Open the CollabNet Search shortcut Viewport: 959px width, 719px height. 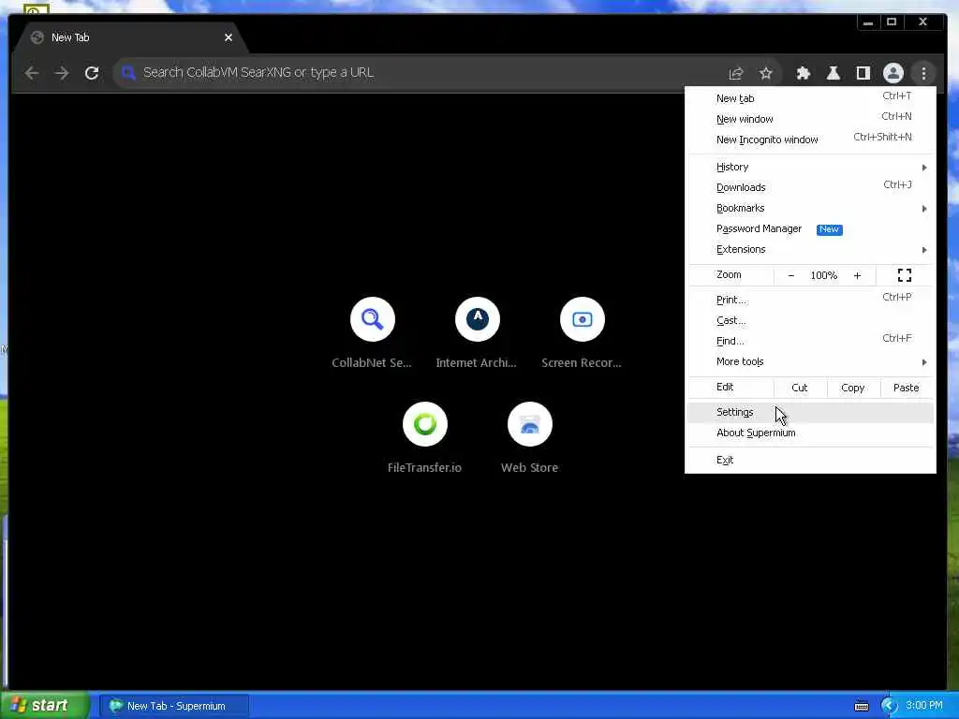[372, 333]
